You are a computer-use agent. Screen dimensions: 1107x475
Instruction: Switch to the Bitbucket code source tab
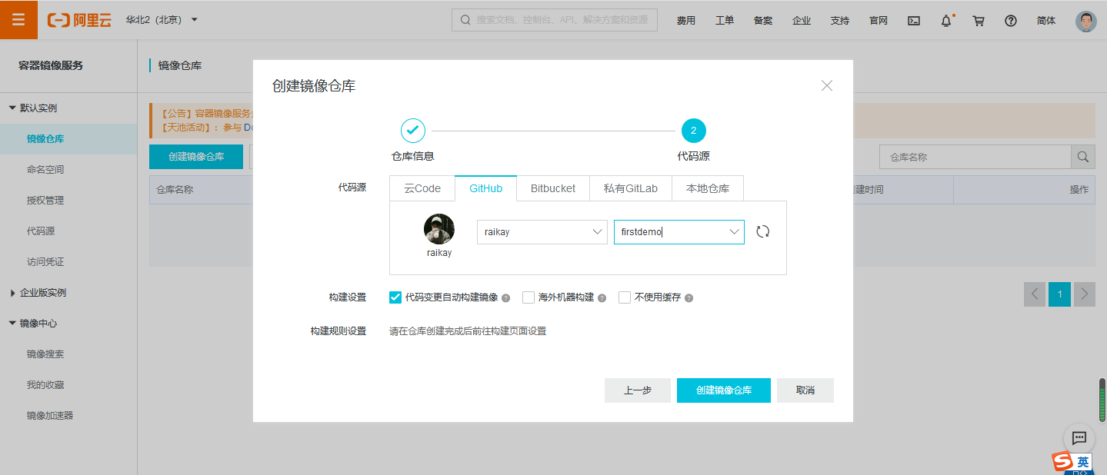pyautogui.click(x=552, y=188)
